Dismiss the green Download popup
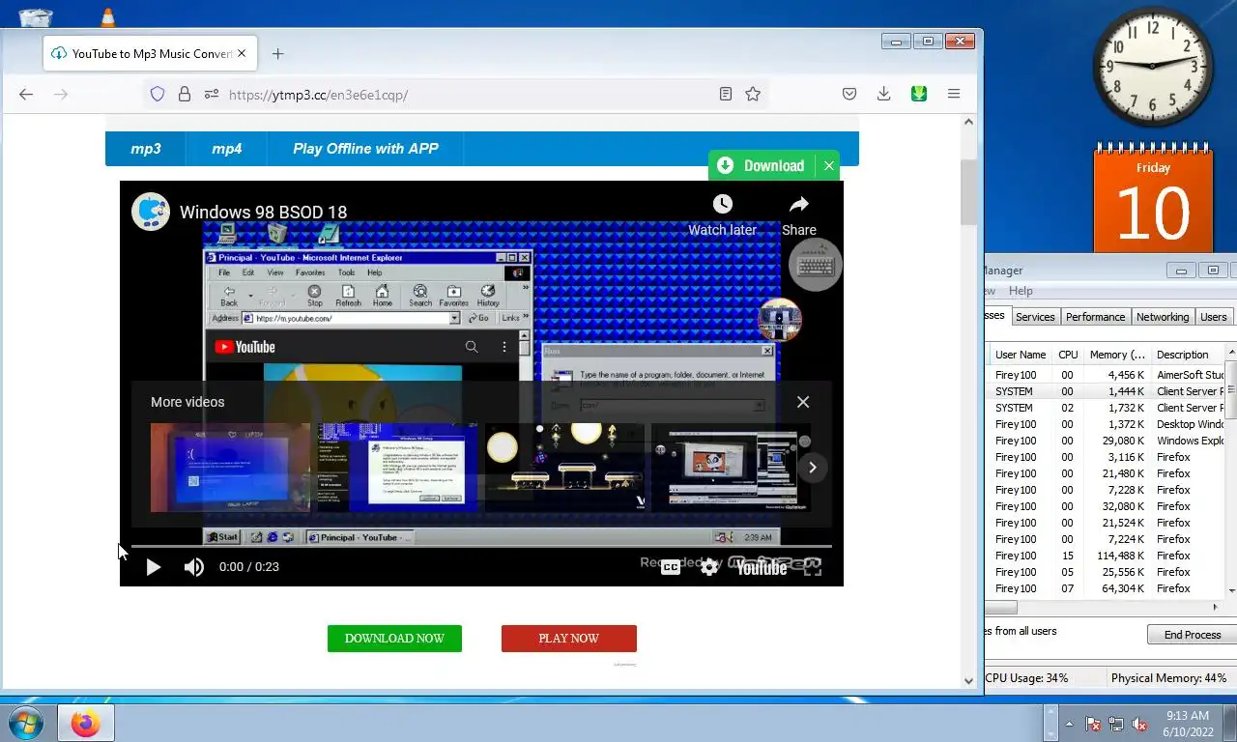The image size is (1237, 742). coord(828,166)
